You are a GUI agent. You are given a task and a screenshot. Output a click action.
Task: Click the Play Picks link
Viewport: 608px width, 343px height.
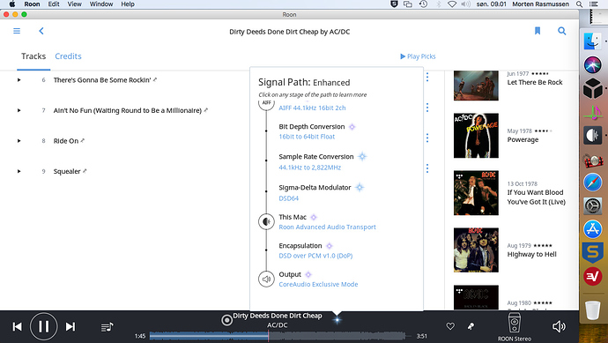(x=418, y=56)
